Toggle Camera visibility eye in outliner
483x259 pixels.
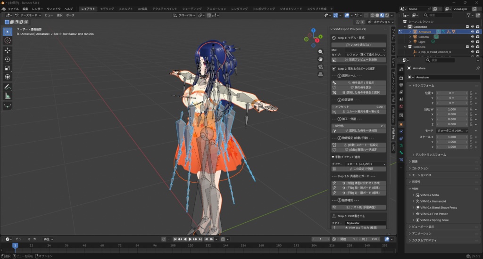[x=472, y=37]
